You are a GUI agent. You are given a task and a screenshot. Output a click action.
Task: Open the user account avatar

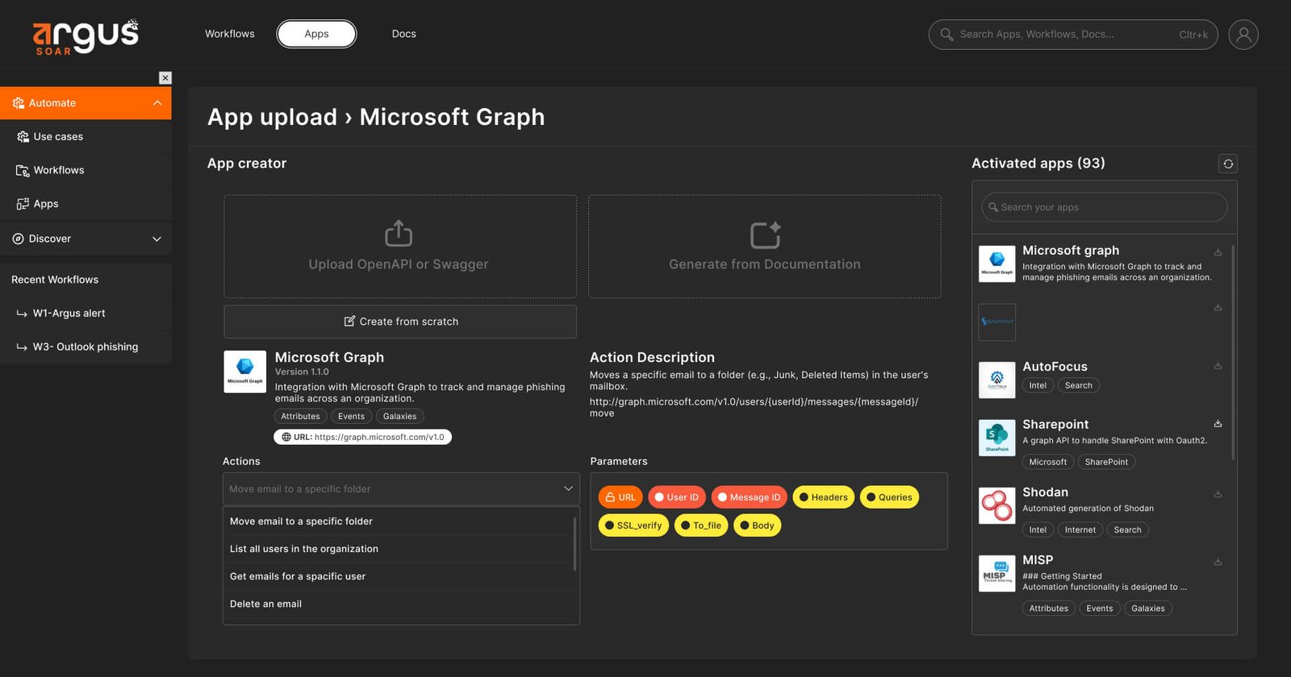[1243, 35]
